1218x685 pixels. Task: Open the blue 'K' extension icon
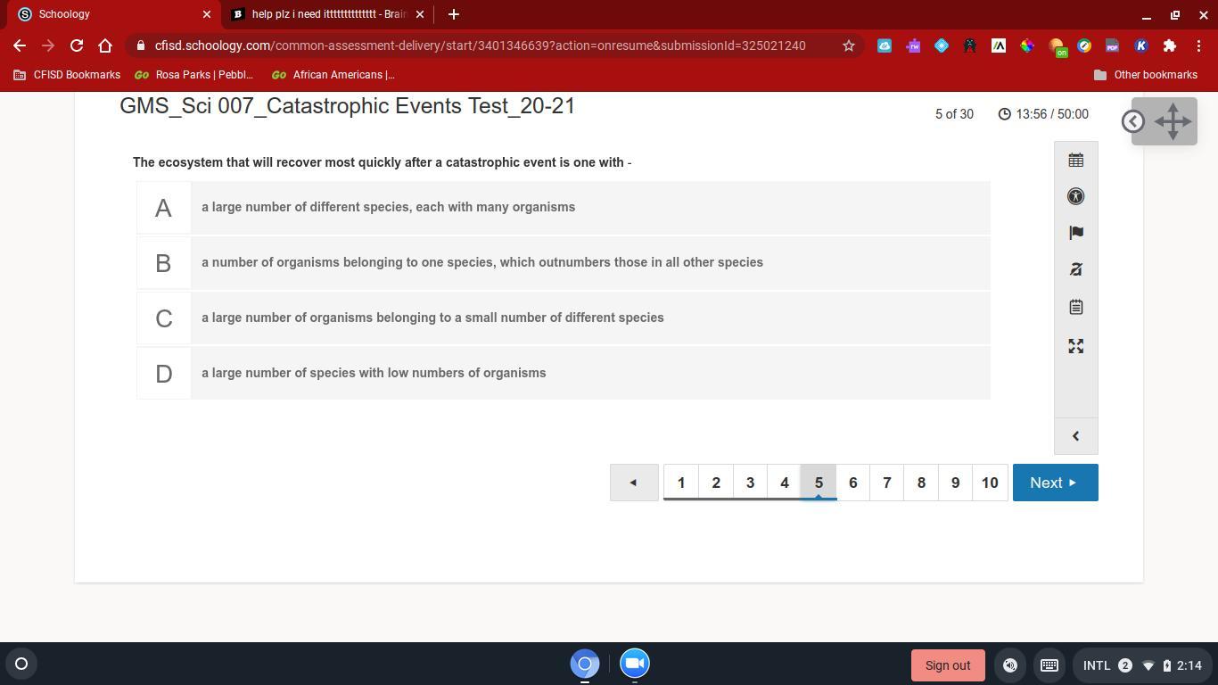coord(1141,45)
